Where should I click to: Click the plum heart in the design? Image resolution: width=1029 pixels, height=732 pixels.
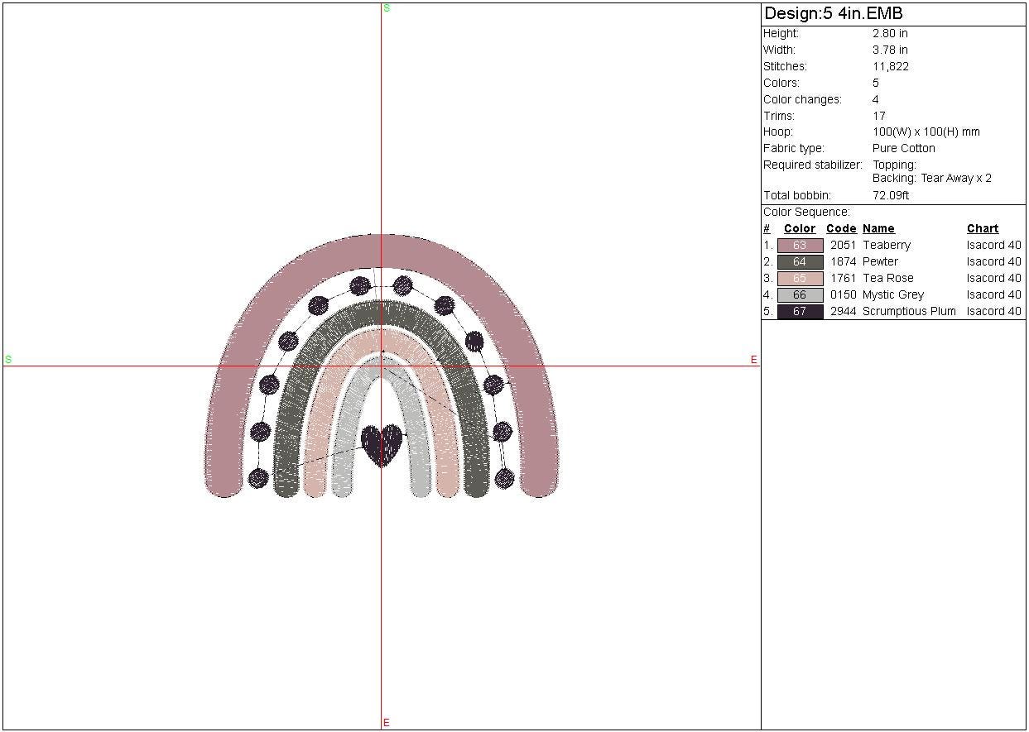(x=382, y=443)
